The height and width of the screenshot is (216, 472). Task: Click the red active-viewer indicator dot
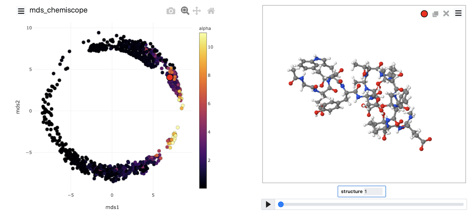(424, 14)
